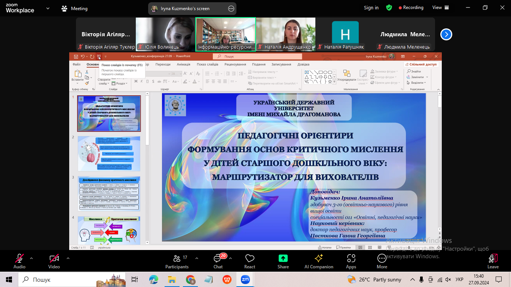
Task: Open the Анімація ribbon tab
Action: point(183,64)
